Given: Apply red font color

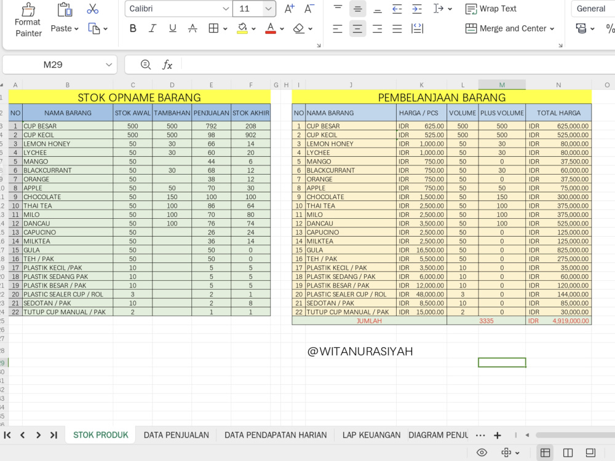Looking at the screenshot, I should (x=271, y=28).
